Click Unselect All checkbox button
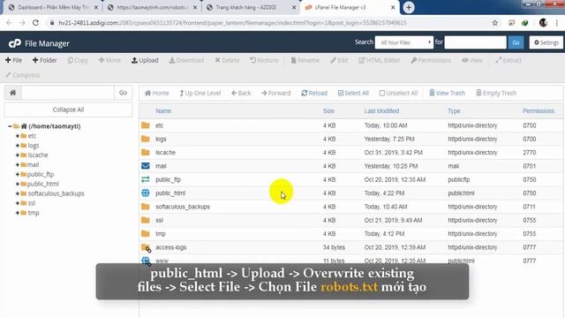The image size is (565, 318). tap(398, 93)
